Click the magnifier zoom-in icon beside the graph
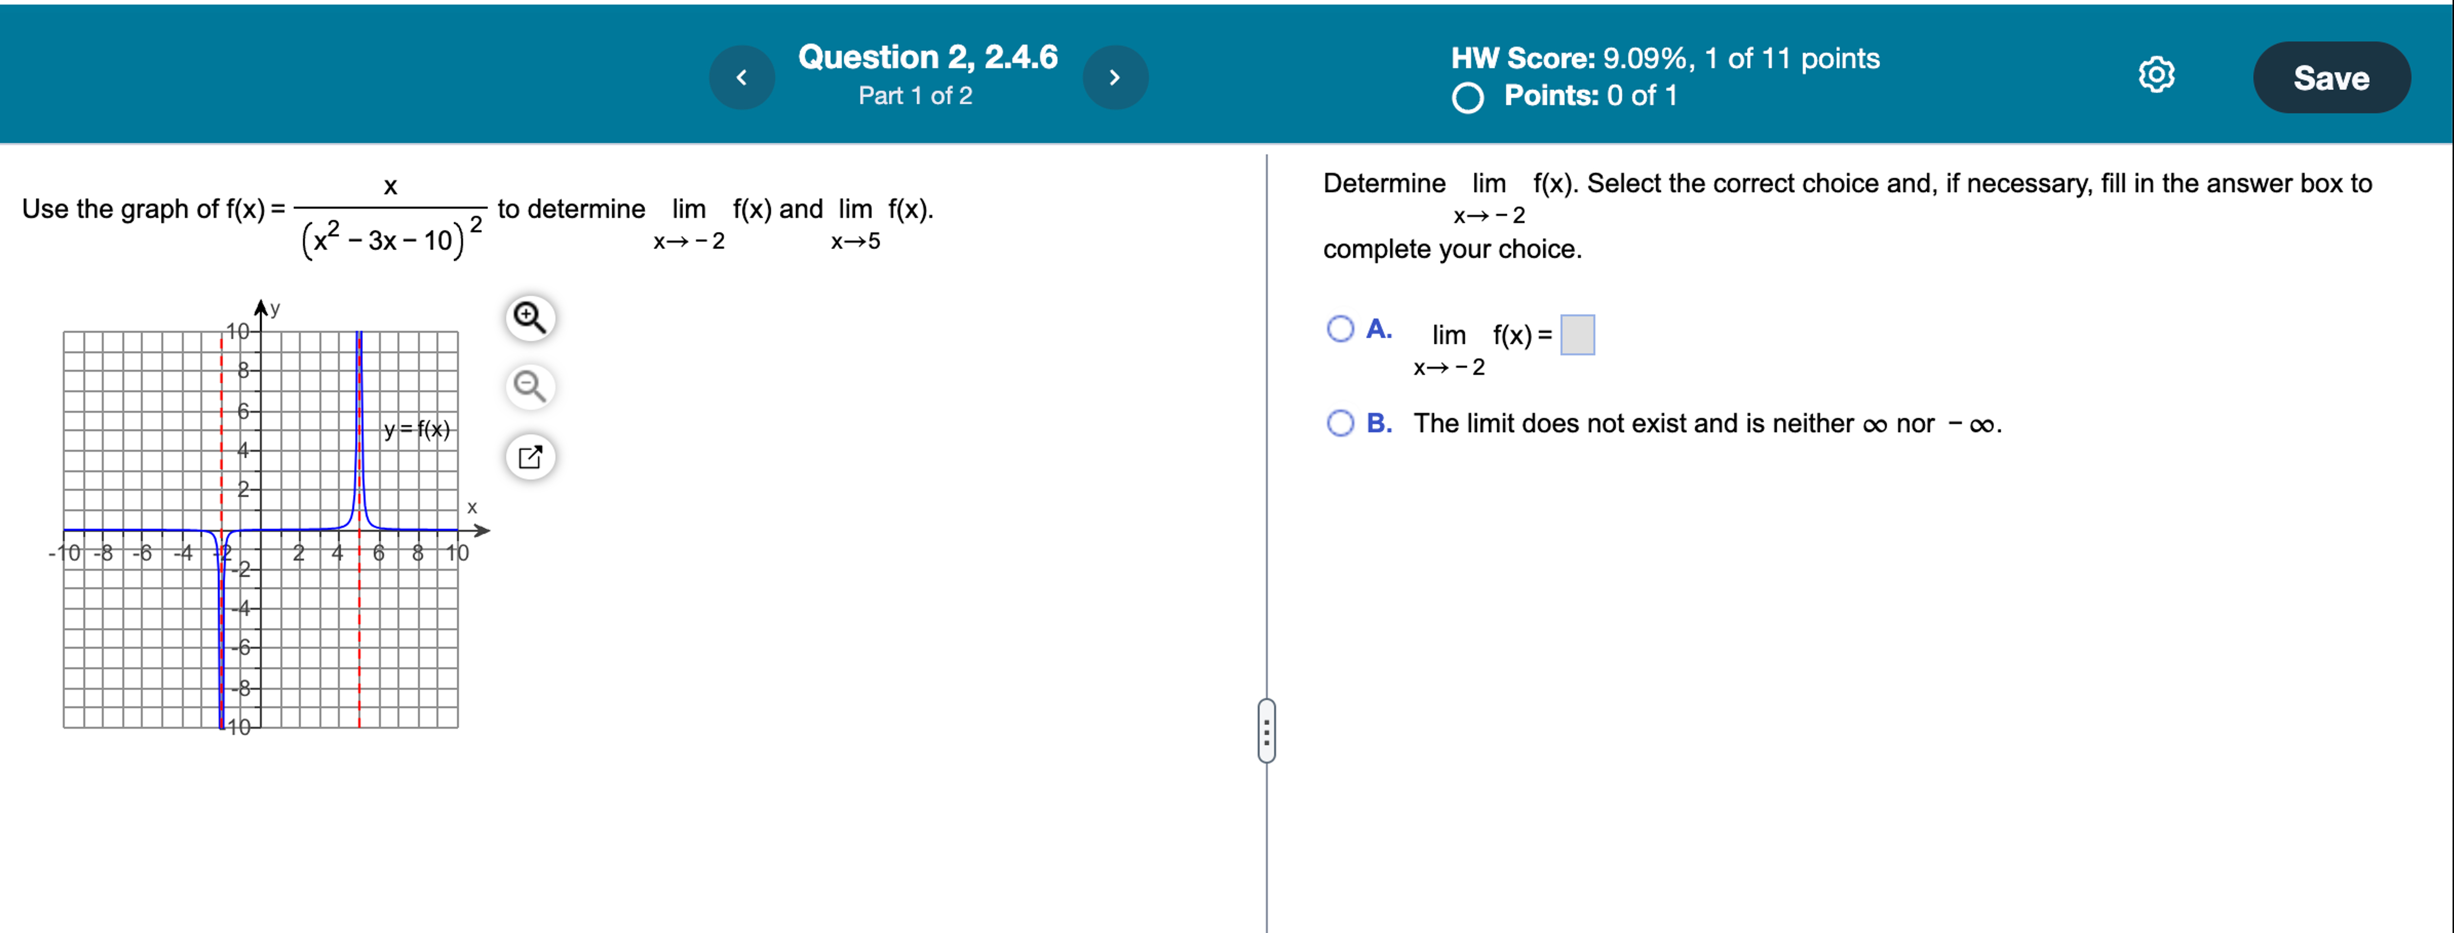2454x933 pixels. point(531,318)
